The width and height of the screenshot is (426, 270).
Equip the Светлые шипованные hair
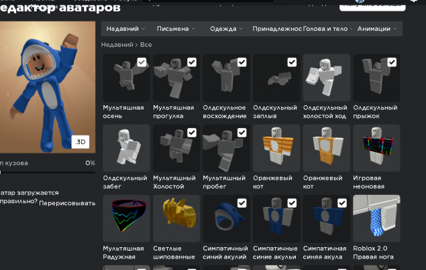(x=176, y=218)
